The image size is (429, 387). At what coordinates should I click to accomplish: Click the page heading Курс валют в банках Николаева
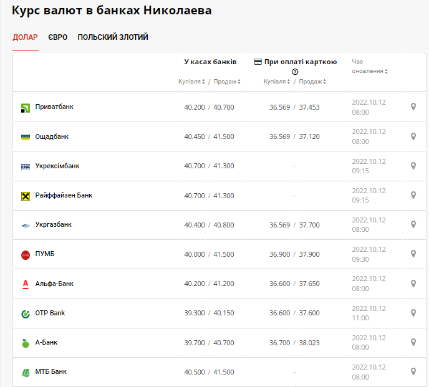coord(112,11)
